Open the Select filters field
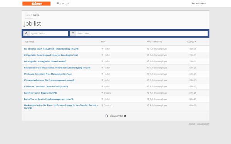This screenshot has height=144, width=231. click(142, 33)
